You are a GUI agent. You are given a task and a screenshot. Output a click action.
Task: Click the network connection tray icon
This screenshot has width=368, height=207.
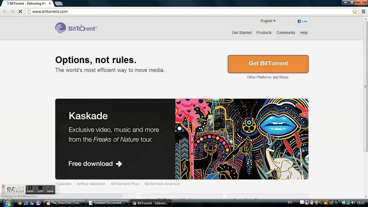pyautogui.click(x=348, y=203)
